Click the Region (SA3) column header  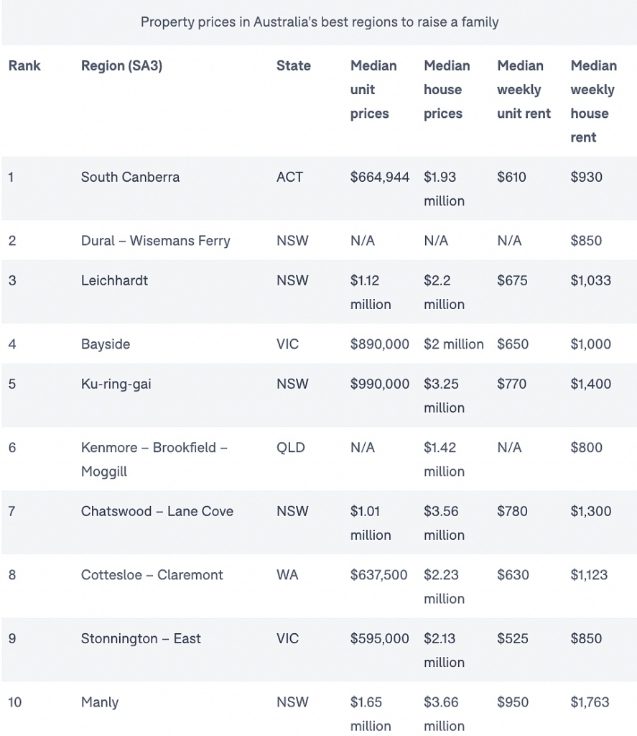point(121,66)
